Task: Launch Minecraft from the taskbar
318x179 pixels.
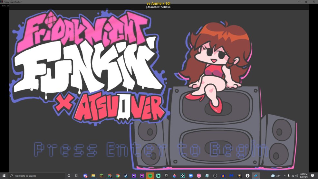Action: click(101, 176)
